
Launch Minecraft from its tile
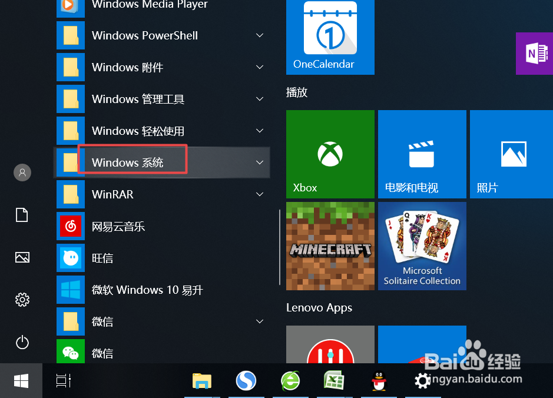pyautogui.click(x=330, y=246)
